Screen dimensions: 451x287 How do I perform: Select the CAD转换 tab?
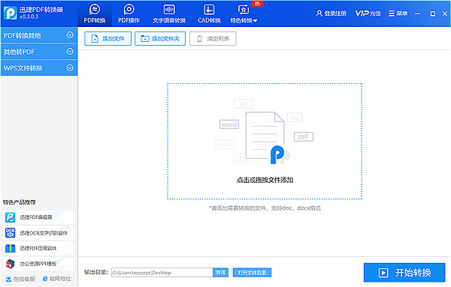209,13
